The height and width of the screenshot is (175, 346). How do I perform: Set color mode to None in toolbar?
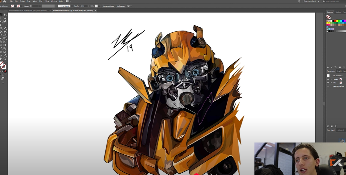[x=5, y=71]
